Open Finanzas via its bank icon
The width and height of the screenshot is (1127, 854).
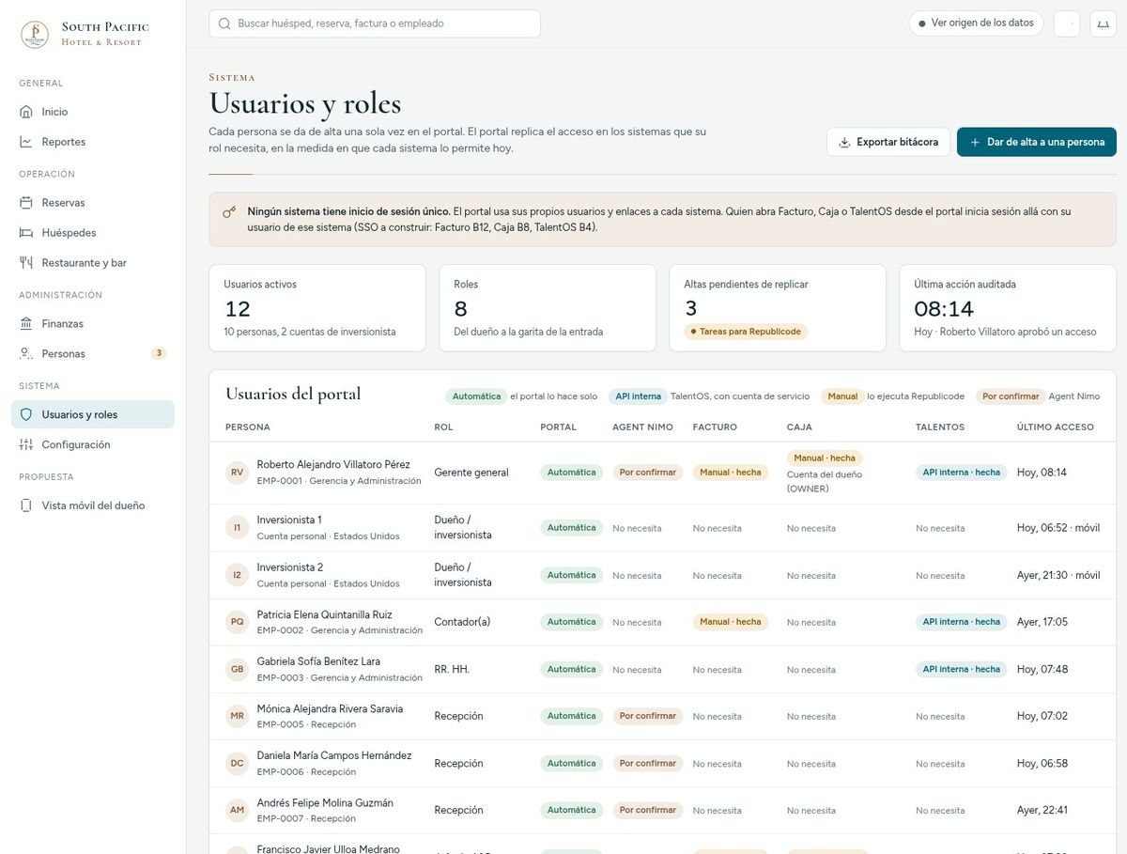coord(25,324)
